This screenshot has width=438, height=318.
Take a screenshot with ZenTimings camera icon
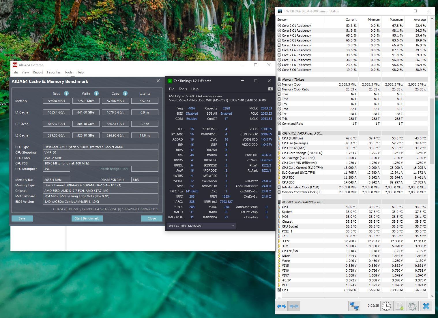270,89
